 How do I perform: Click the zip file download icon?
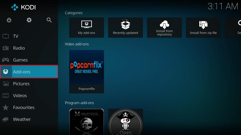(203, 25)
